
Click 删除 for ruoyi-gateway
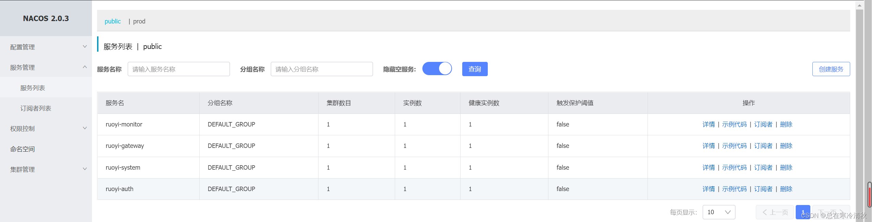(x=786, y=146)
